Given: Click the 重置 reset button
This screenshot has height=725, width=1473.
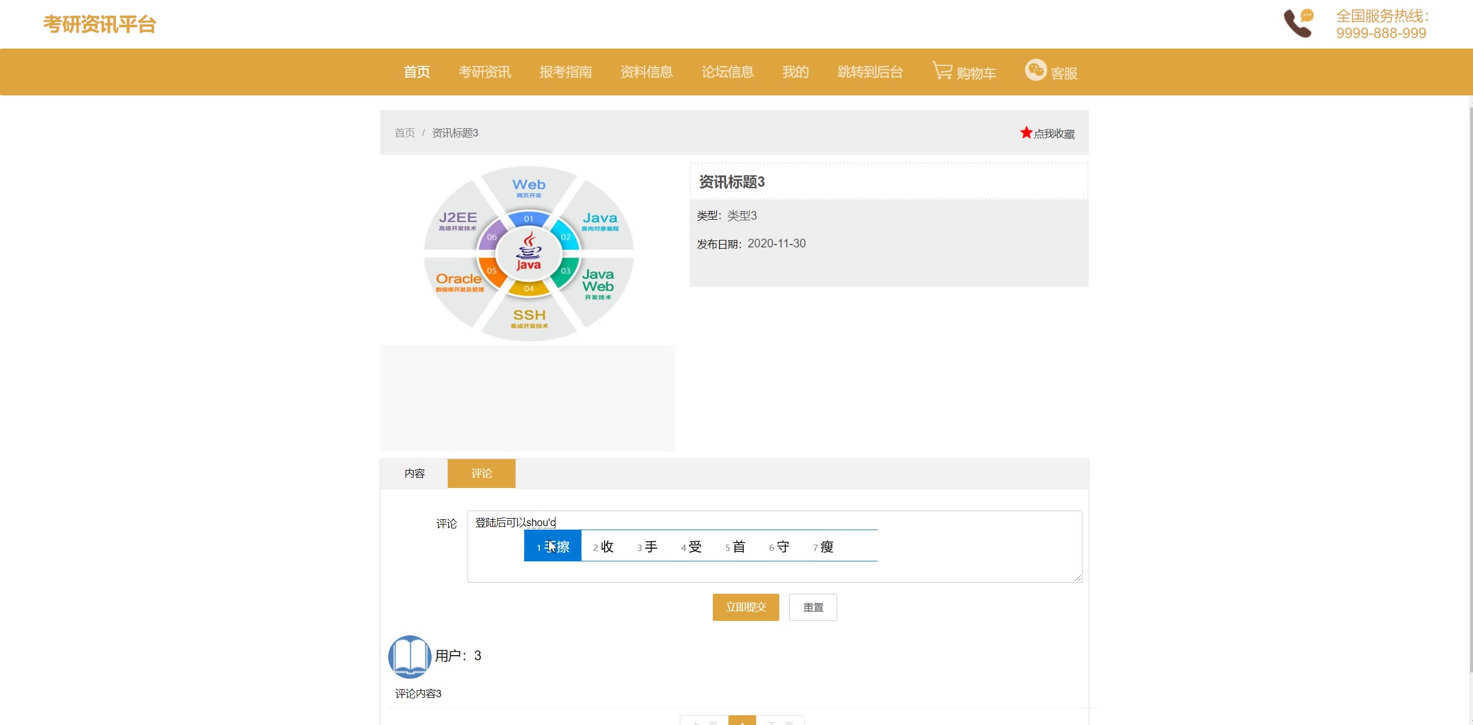Looking at the screenshot, I should (x=813, y=607).
